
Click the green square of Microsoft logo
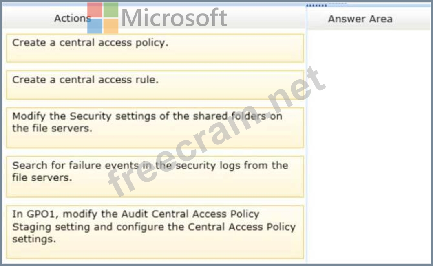(x=111, y=10)
